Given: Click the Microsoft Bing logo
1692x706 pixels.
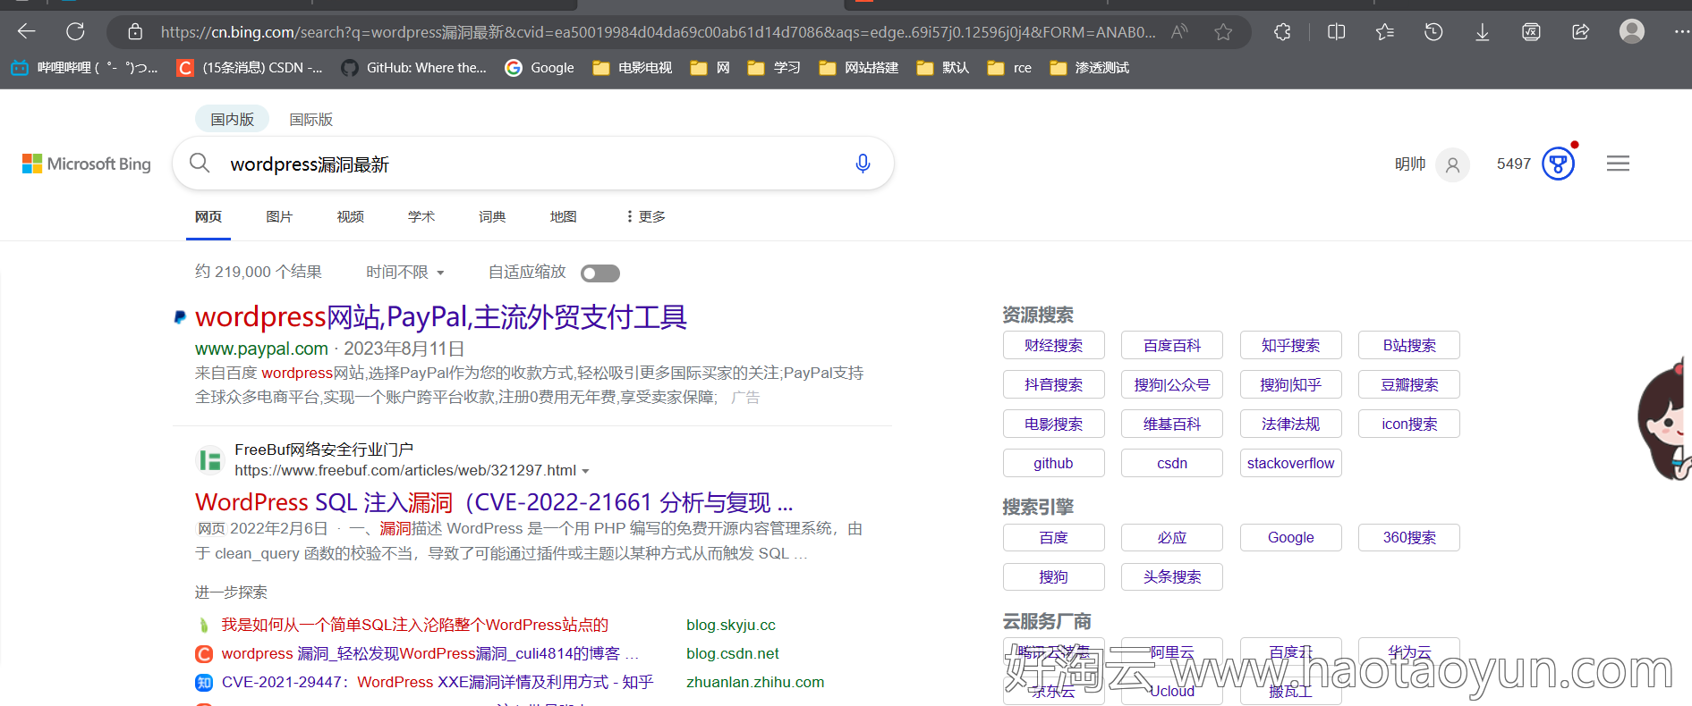Looking at the screenshot, I should pyautogui.click(x=87, y=164).
